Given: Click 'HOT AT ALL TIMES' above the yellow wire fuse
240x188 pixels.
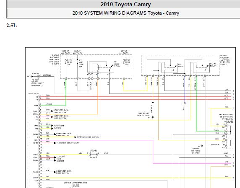Looking at the screenshot, I should pos(124,52).
